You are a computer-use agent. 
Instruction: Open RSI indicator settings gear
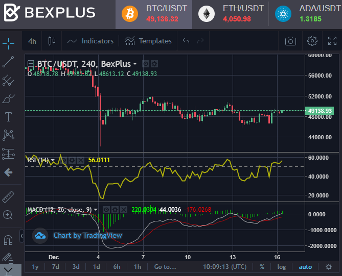click(x=72, y=160)
